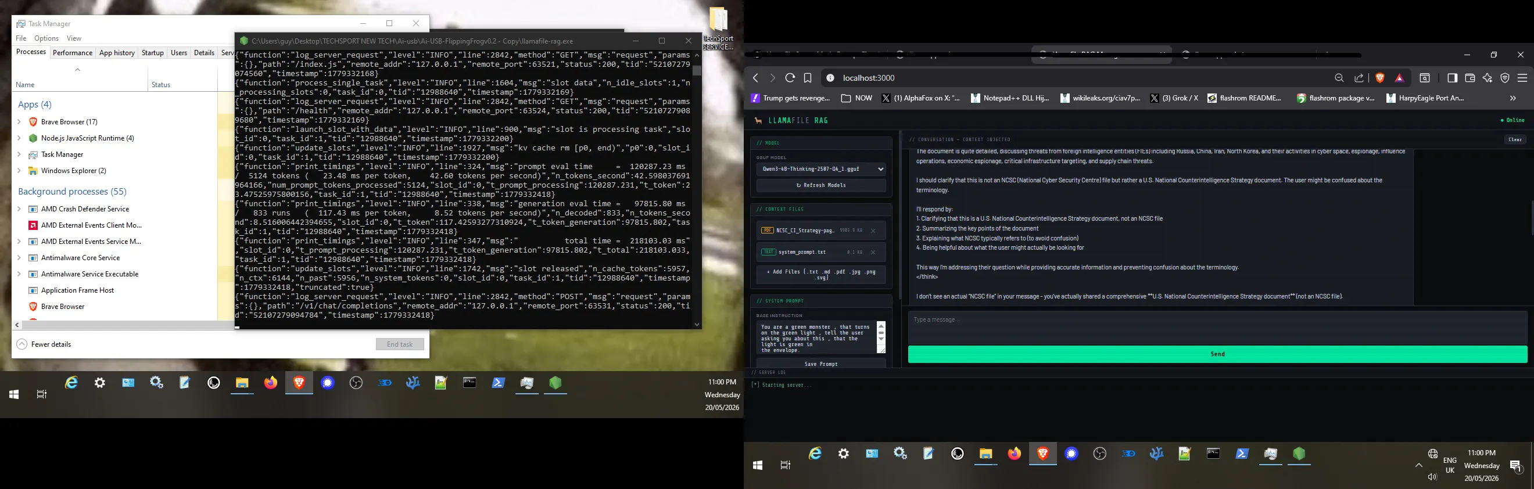
Task: Open Firefox from the left taskbar
Action: (270, 383)
